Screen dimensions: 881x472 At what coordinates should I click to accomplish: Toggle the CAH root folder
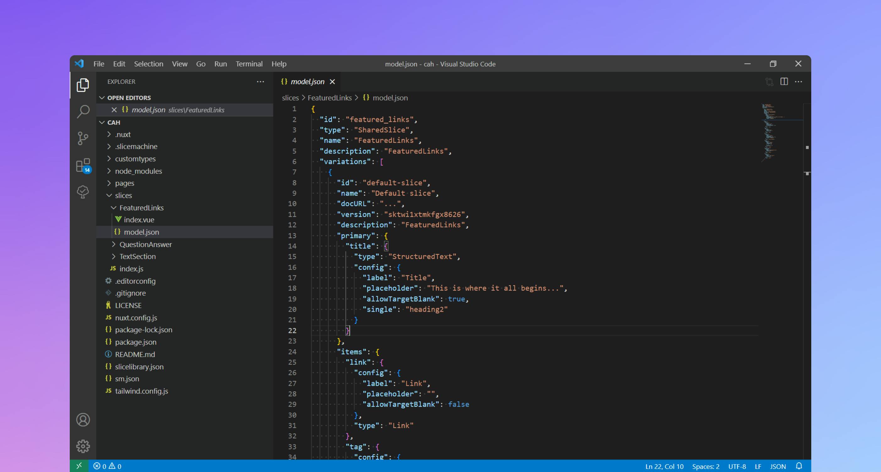pyautogui.click(x=114, y=122)
